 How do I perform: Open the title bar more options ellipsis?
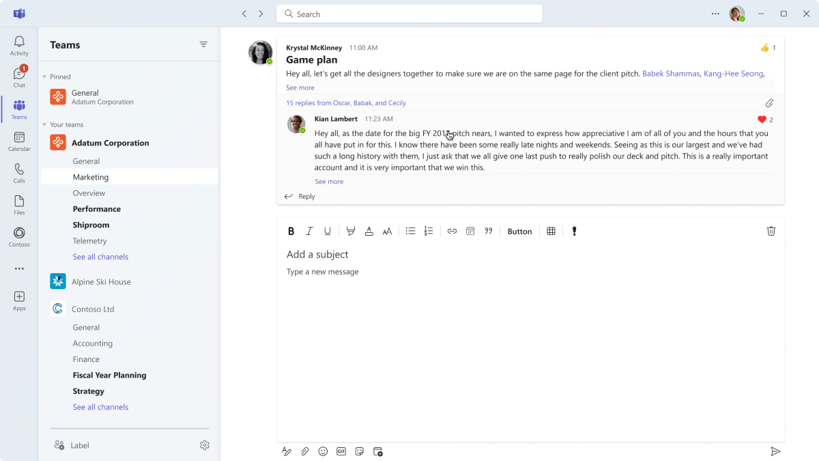(x=715, y=14)
